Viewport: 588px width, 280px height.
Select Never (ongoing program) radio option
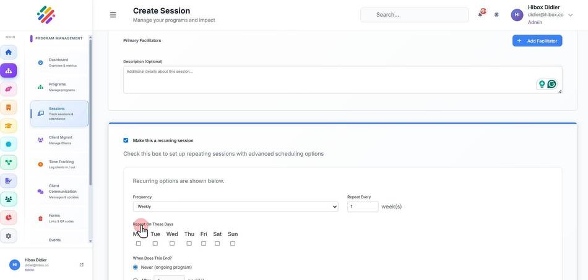tap(136, 267)
